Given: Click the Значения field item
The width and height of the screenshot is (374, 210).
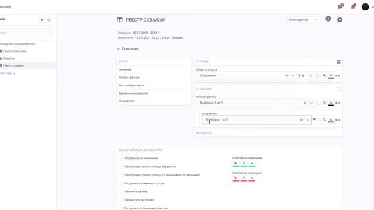Looking at the screenshot, I should tap(154, 69).
